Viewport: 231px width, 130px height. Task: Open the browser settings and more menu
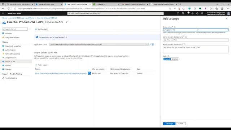[x=228, y=9]
